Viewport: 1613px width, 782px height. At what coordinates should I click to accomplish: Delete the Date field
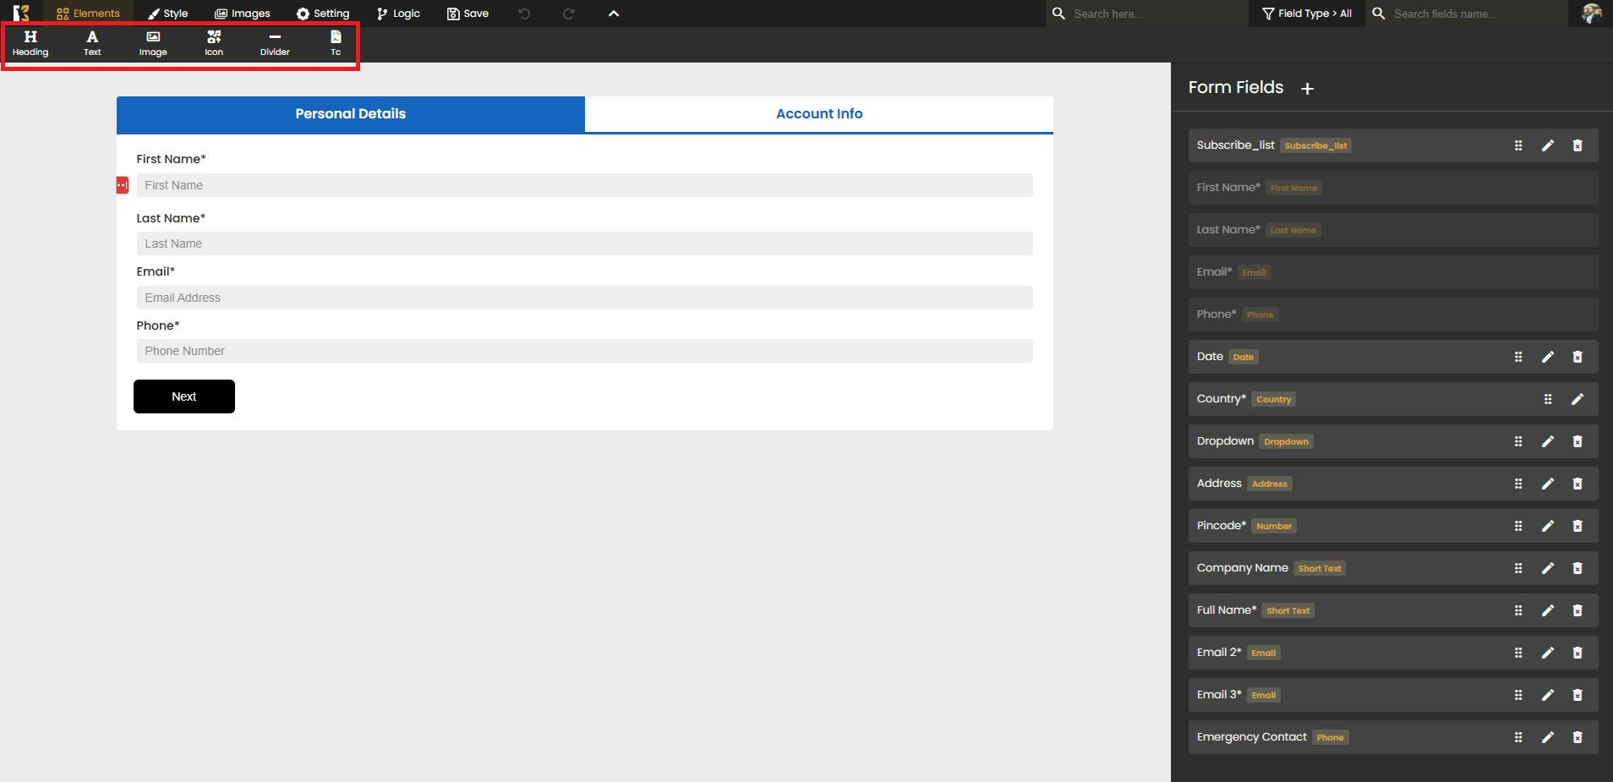click(1577, 357)
